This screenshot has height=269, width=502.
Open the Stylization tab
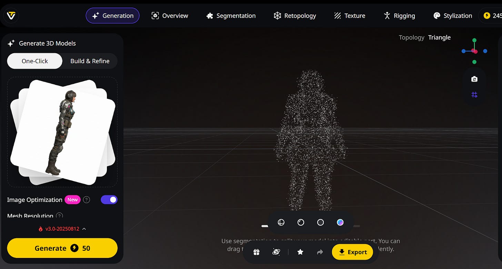click(453, 16)
